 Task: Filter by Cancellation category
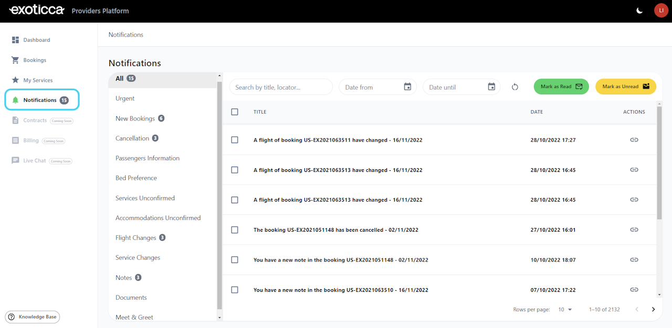click(x=163, y=138)
